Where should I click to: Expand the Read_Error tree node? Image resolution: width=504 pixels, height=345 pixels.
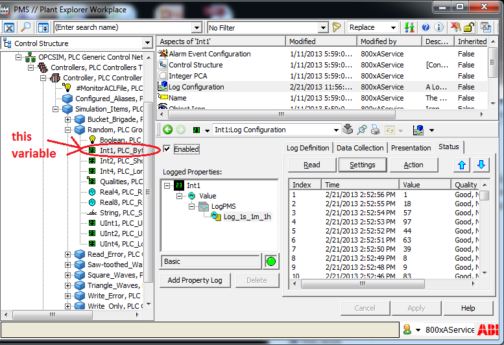tap(67, 254)
